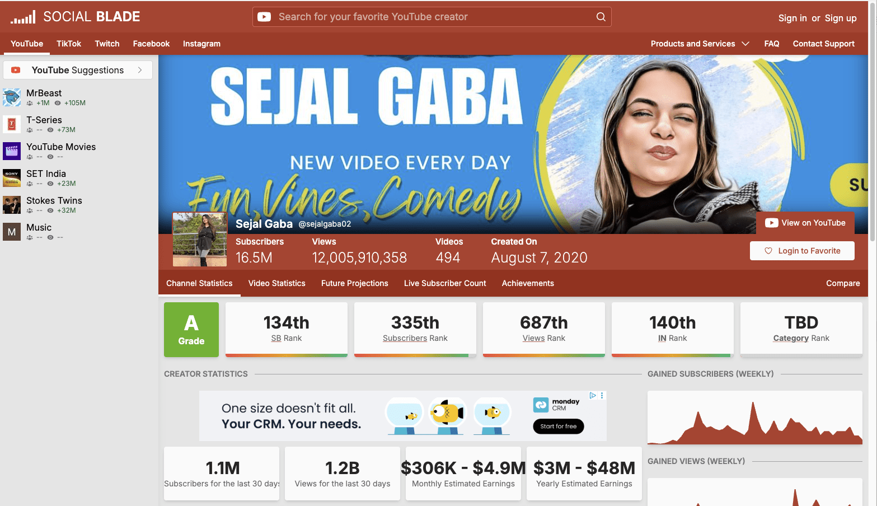Open Music channel letter avatar
The image size is (877, 506).
pyautogui.click(x=12, y=232)
